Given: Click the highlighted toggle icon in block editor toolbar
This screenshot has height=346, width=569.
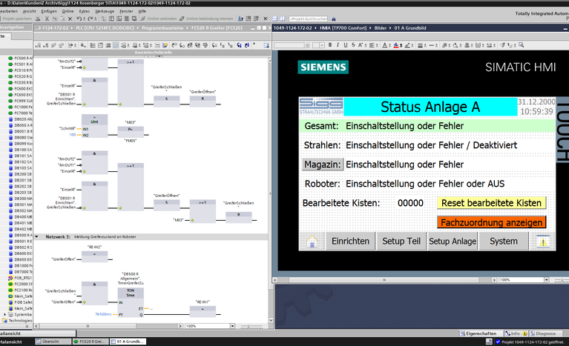Looking at the screenshot, I should pyautogui.click(x=116, y=45).
